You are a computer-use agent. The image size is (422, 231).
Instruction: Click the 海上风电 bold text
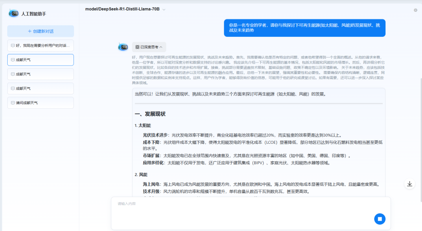(151, 184)
